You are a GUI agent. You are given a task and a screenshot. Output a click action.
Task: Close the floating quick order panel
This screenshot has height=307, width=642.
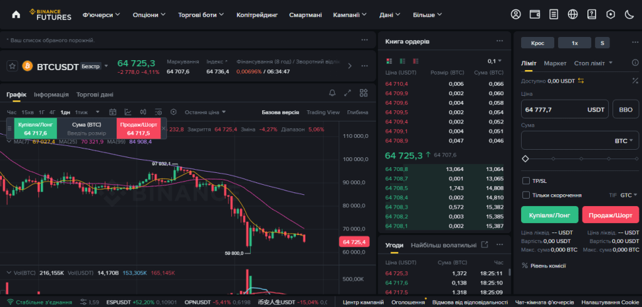(164, 128)
